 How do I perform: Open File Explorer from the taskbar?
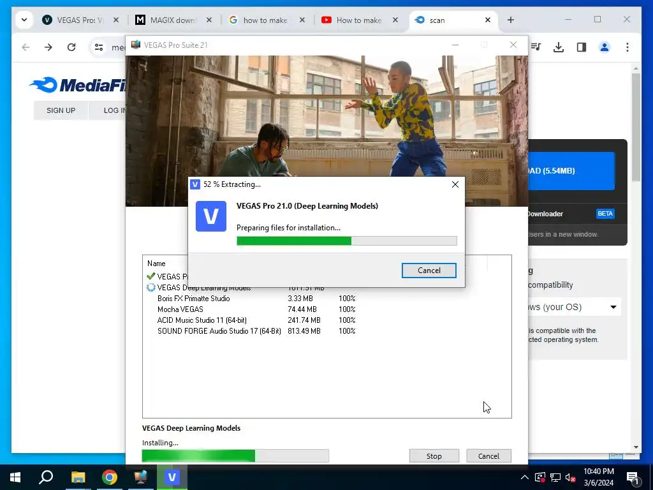coord(78,477)
